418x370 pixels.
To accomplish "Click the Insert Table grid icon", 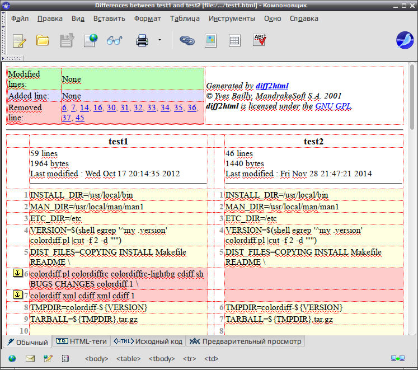I will pos(234,41).
